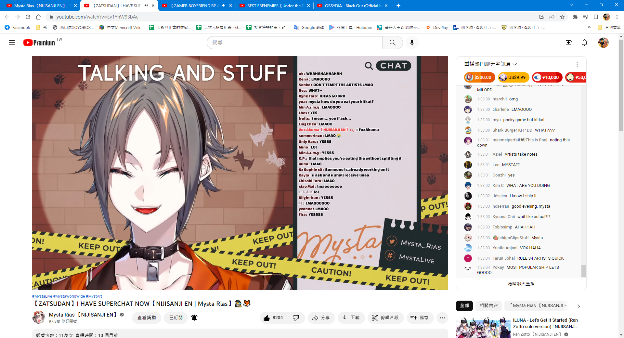Open the DevPlay bookmark

(437, 28)
